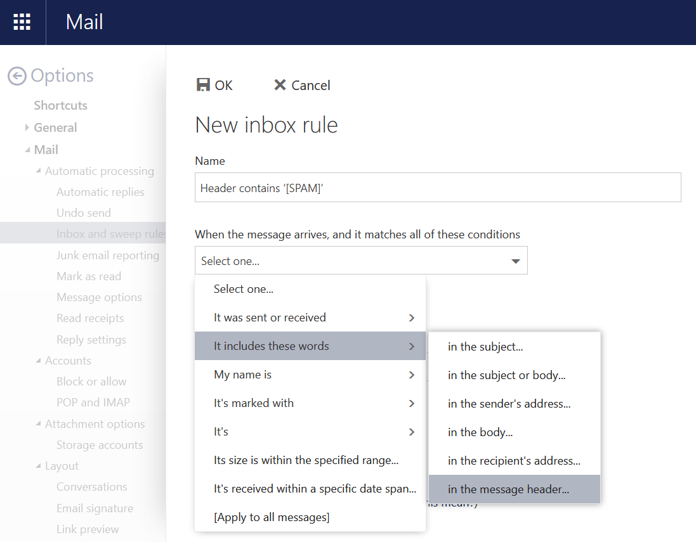
Task: Click the Cancel X icon
Action: 280,85
